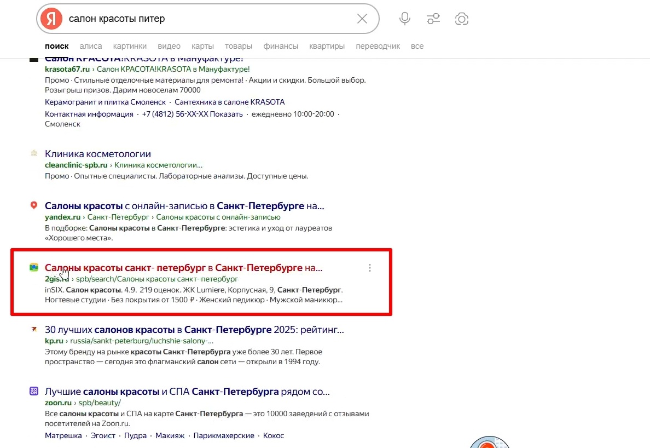This screenshot has width=650, height=448.
Task: Open Сантехника в салоне KRASOTA sitelink
Action: (x=230, y=102)
